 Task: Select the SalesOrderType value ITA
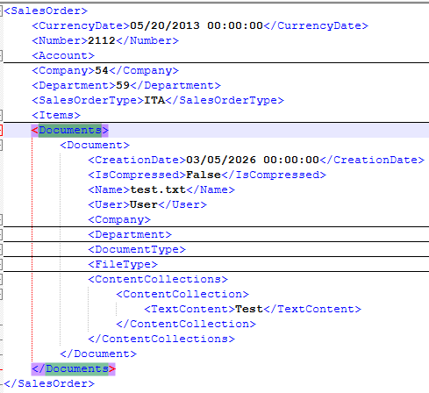coord(154,100)
